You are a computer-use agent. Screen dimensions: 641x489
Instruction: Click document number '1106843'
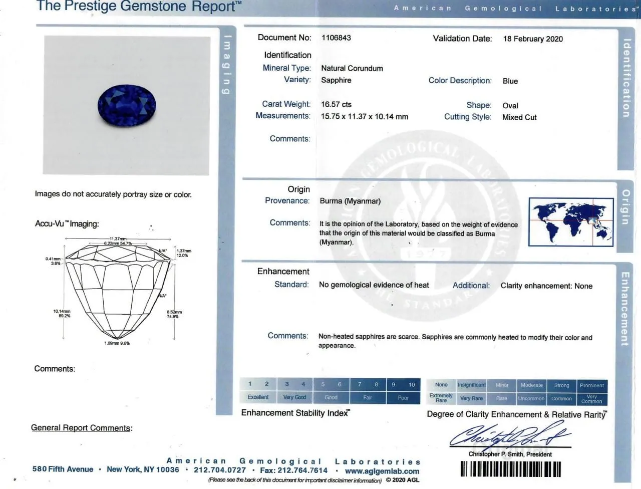tap(336, 38)
